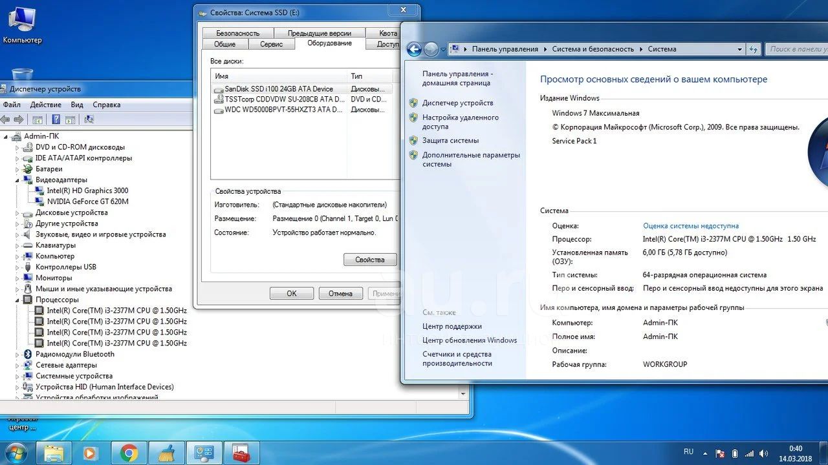
Task: Click the volume speaker tray icon
Action: (764, 453)
